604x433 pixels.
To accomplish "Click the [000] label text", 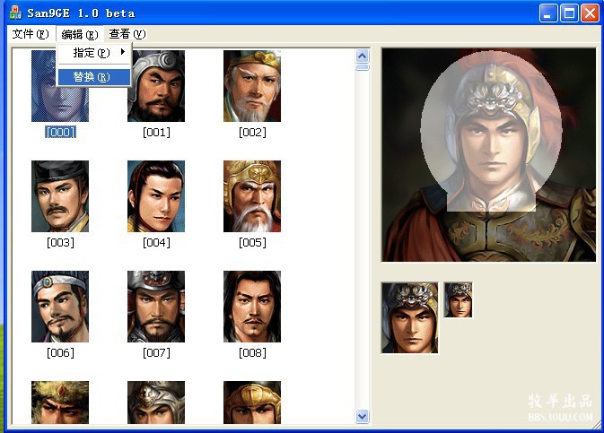I will [60, 133].
